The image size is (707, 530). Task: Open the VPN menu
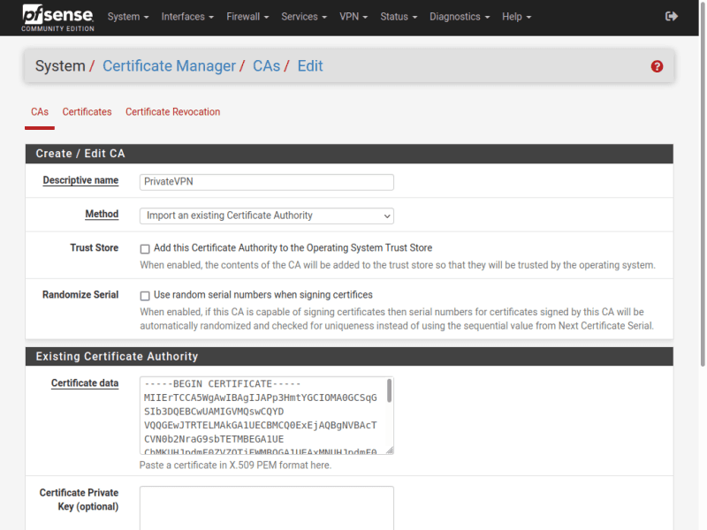(x=354, y=17)
